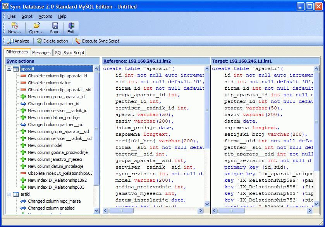Click the Reference pane horizontal scroll right arrow

(x=200, y=211)
